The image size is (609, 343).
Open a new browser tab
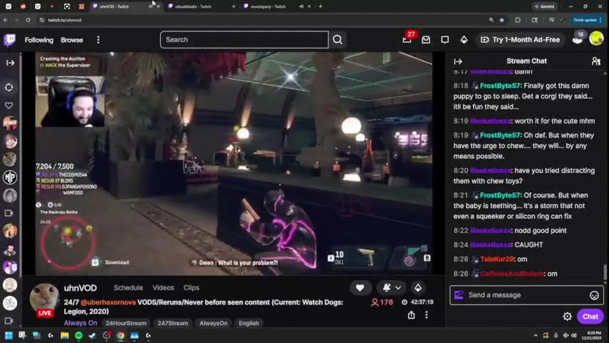(320, 7)
